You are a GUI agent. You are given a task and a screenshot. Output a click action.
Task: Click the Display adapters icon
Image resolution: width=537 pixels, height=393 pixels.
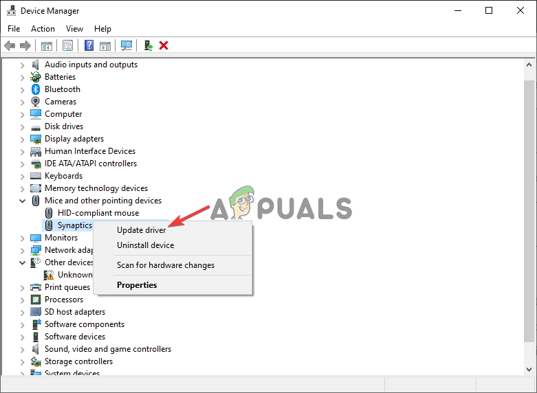[x=36, y=139]
